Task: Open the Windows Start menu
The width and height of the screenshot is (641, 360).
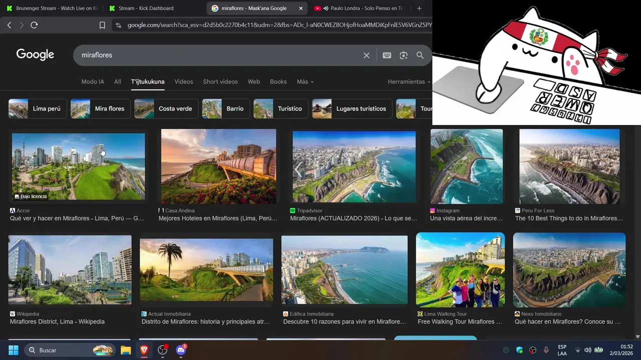Action: coord(14,350)
